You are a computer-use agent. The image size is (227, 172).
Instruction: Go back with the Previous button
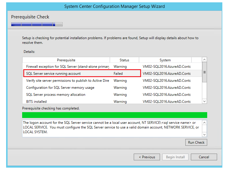tap(147, 157)
